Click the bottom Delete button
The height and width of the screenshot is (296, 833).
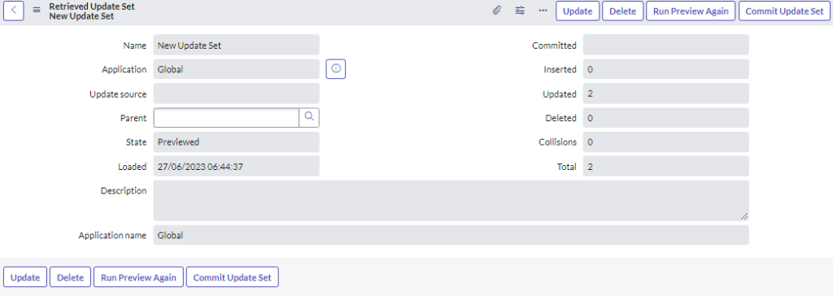[x=71, y=277]
